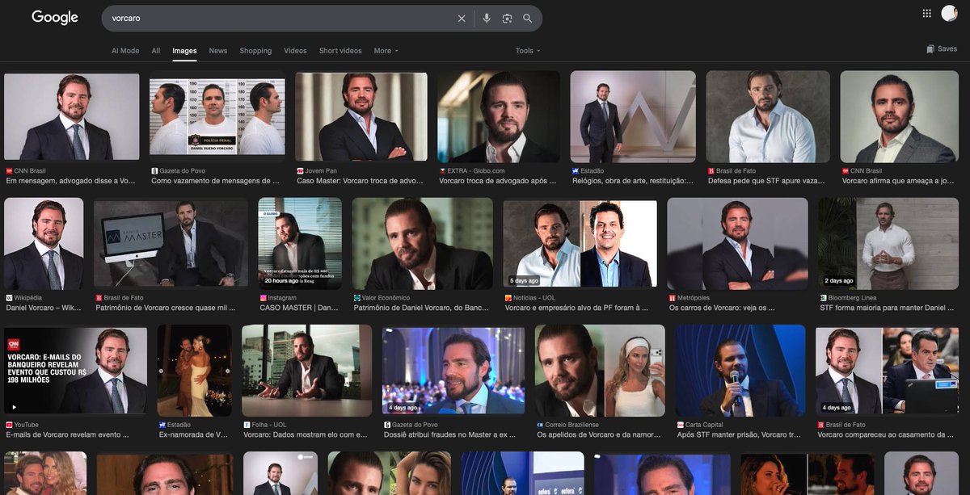Click 'Vorcaro afirma que ameaça a jo...' text

(899, 181)
